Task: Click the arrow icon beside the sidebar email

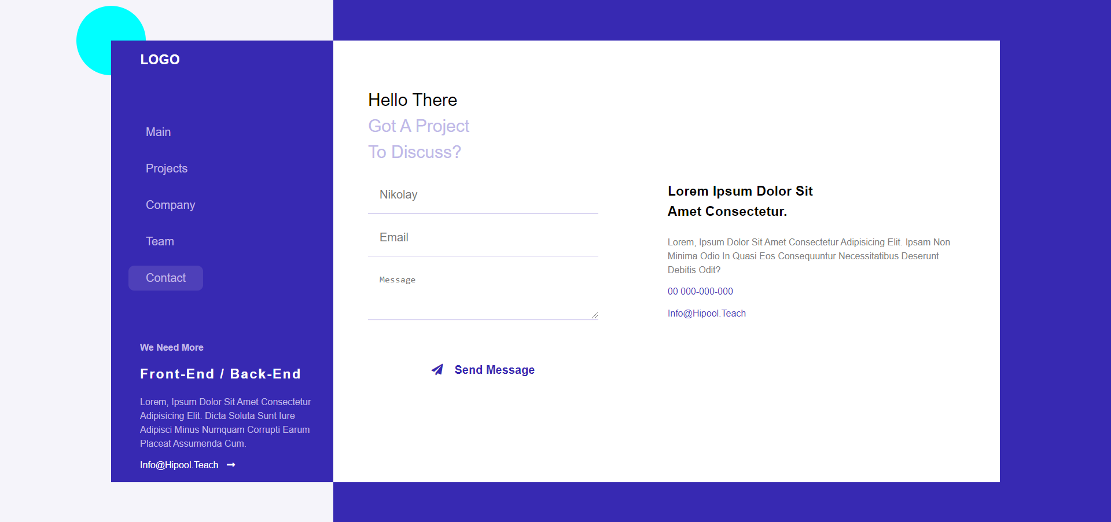Action: [231, 465]
